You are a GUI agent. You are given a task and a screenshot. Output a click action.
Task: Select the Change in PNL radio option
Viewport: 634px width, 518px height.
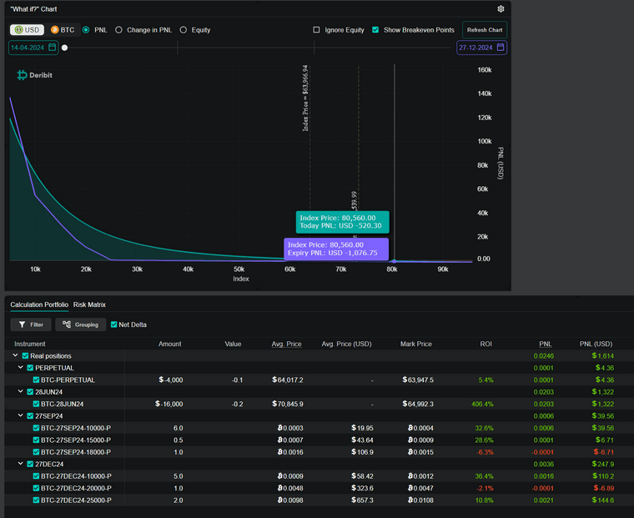pyautogui.click(x=118, y=30)
